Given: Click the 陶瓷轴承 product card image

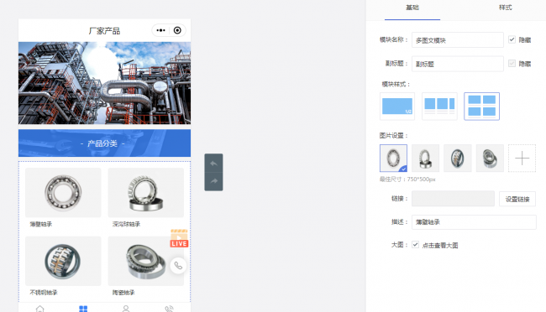Looking at the screenshot, I should 146,261.
